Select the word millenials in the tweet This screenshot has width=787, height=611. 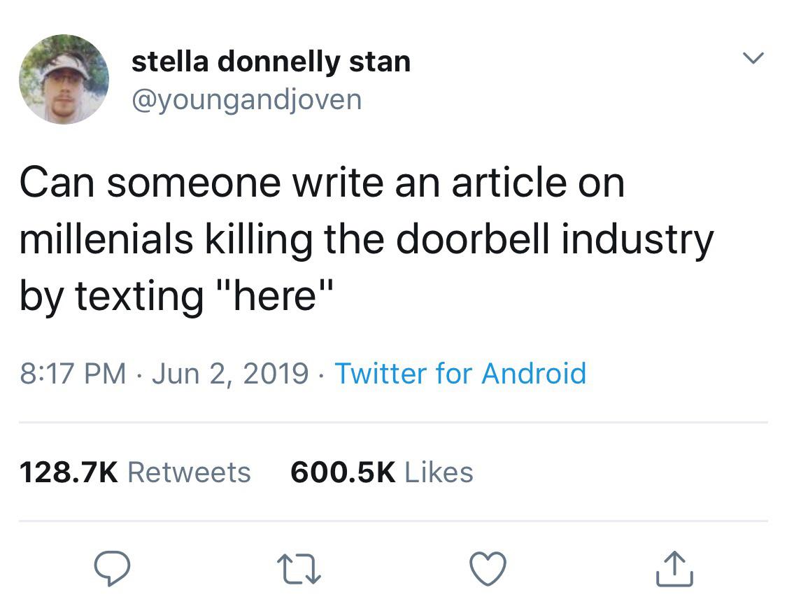(106, 239)
